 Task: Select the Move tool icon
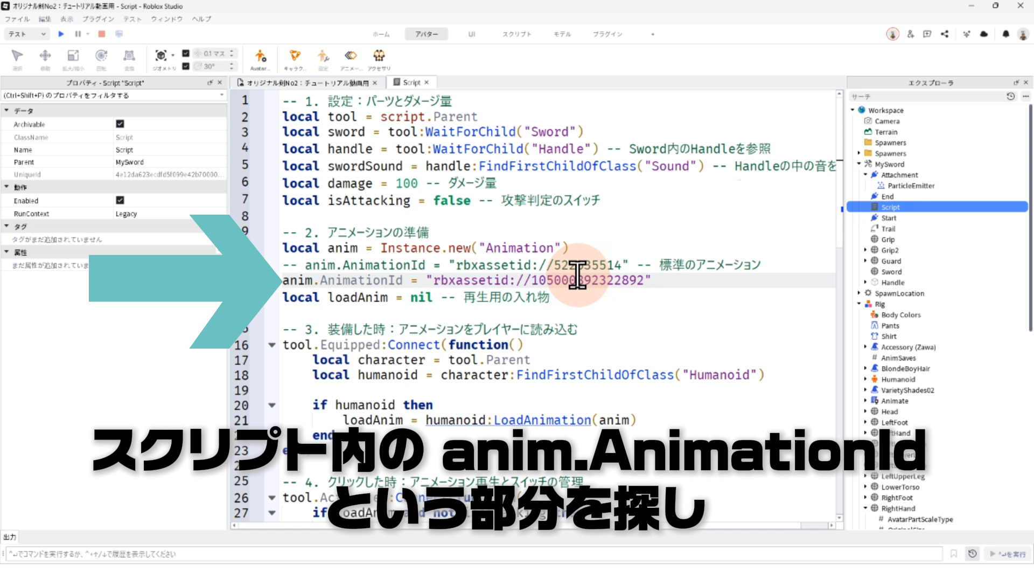(x=45, y=55)
